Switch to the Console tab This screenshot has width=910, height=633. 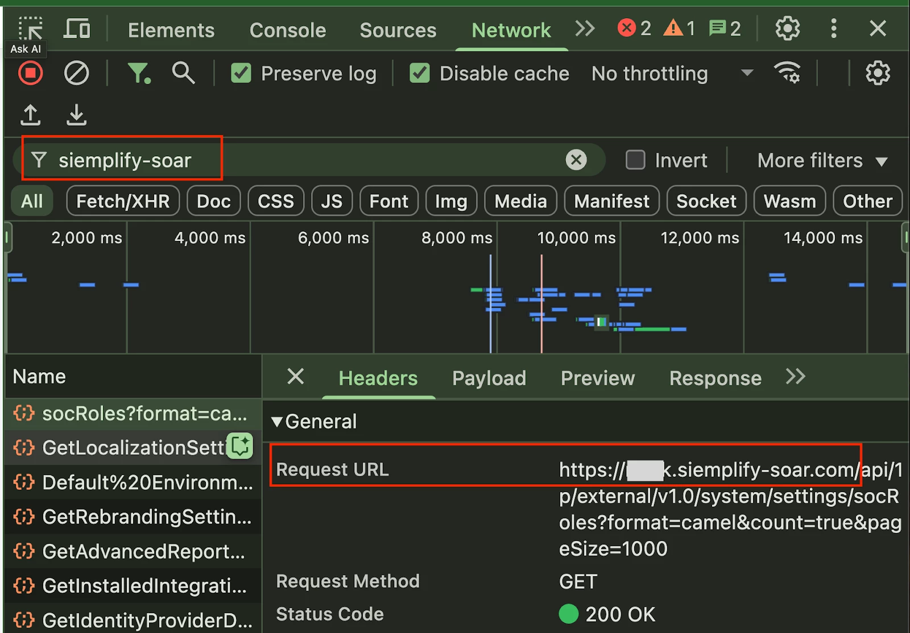tap(288, 30)
